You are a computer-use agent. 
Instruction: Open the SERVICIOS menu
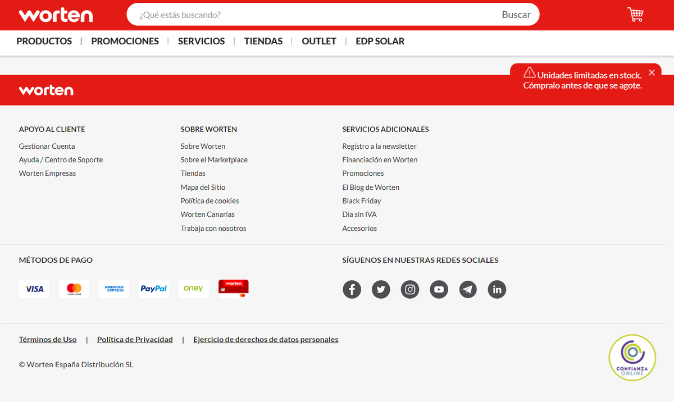tap(202, 41)
